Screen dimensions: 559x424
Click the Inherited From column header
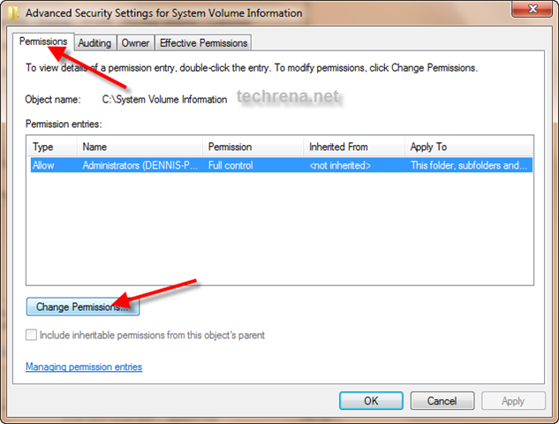click(353, 147)
